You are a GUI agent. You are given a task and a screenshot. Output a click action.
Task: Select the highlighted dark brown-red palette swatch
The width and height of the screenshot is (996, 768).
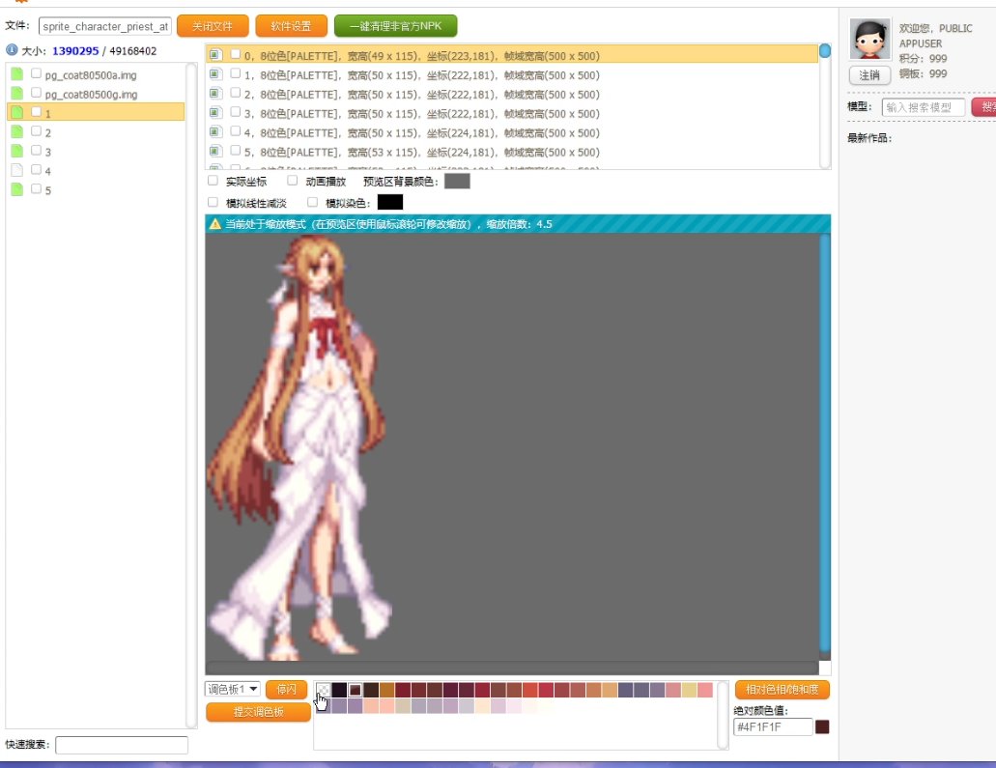click(x=356, y=690)
